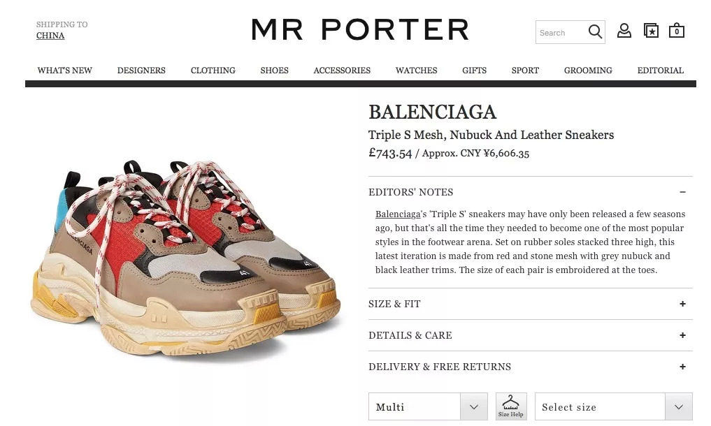Expand the Size & Fit section

(x=530, y=304)
